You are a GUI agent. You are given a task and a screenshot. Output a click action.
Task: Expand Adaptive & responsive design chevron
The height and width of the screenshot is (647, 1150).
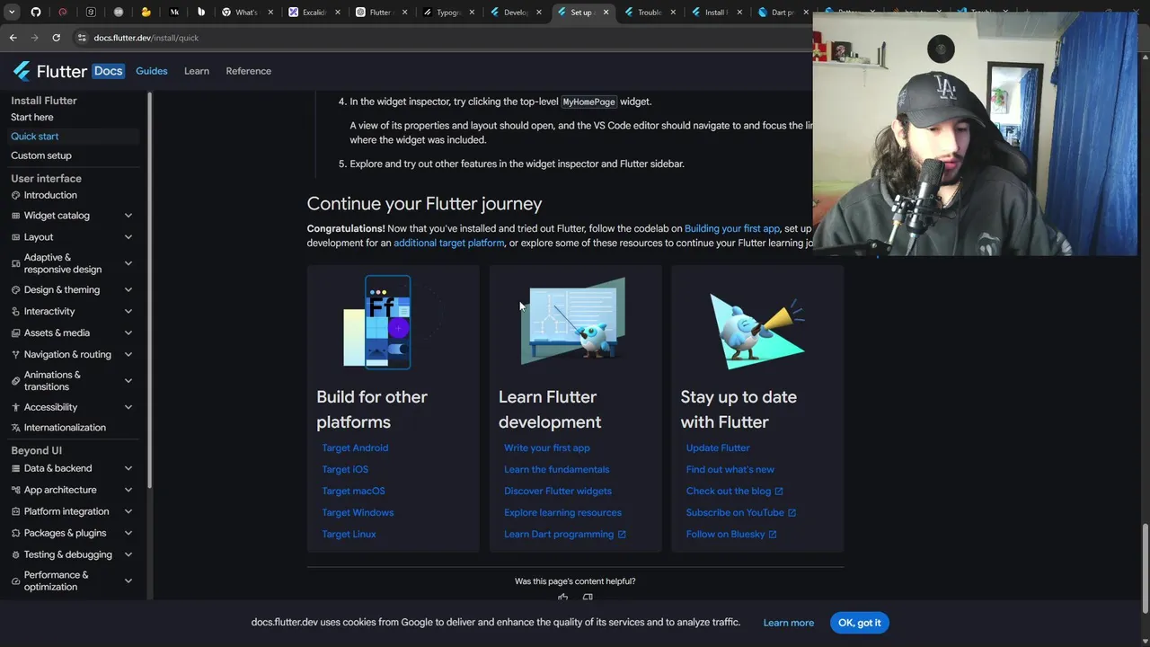tap(128, 263)
